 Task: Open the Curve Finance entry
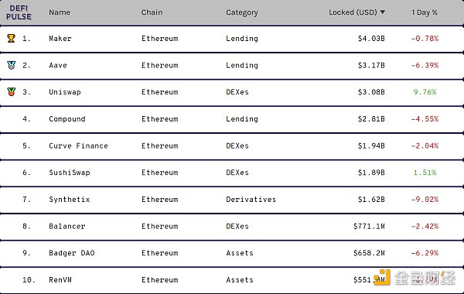coord(78,145)
